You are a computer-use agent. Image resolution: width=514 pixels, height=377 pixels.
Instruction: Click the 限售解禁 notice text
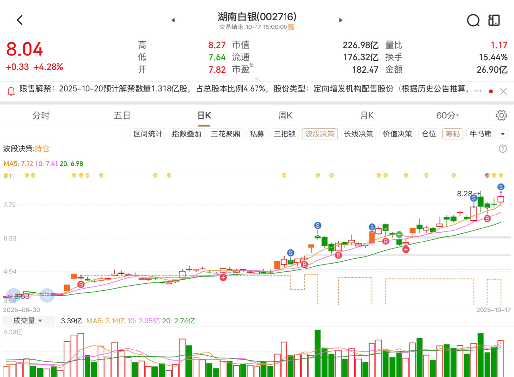tap(250, 89)
